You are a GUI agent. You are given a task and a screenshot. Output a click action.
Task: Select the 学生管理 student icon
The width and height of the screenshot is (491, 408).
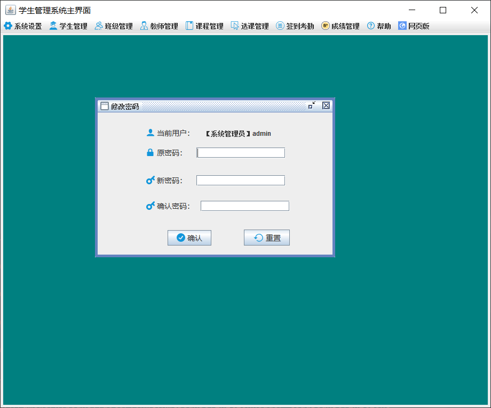53,25
